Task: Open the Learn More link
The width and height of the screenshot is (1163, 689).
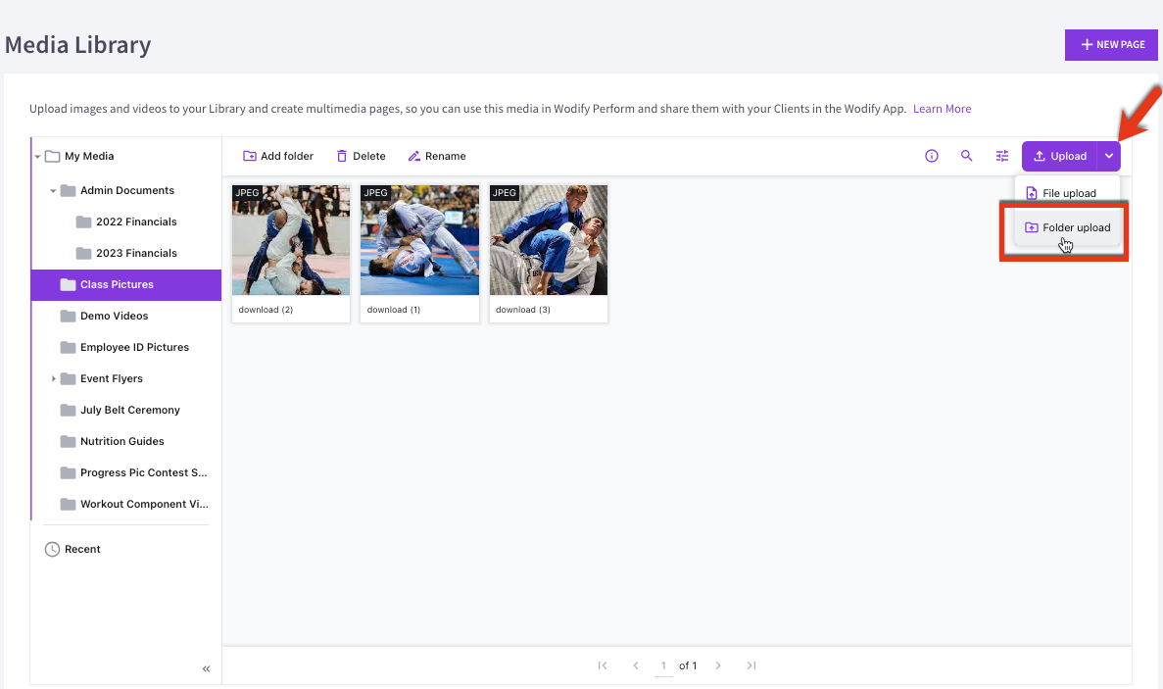Action: point(942,108)
